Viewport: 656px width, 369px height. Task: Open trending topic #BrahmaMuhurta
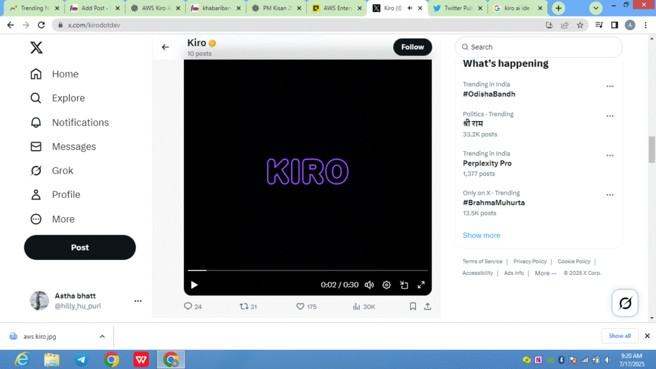point(494,202)
